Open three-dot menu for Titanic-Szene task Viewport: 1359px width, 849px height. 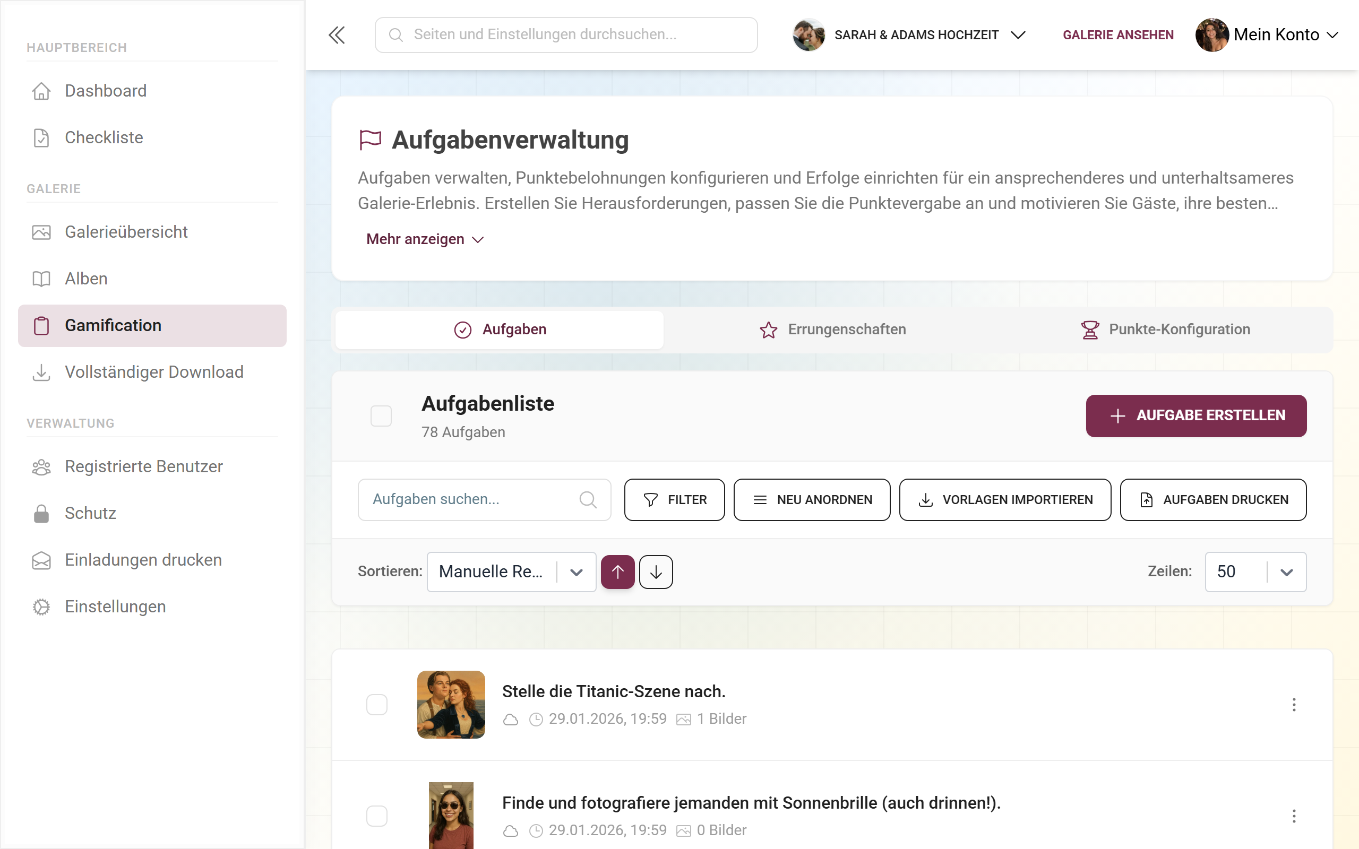(x=1294, y=704)
